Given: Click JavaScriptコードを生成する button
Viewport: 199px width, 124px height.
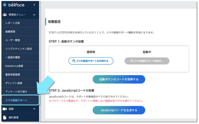Looking at the screenshot, I should (119, 110).
